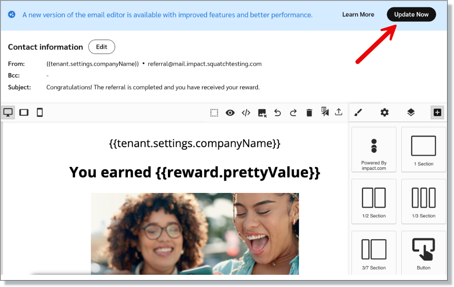454x287 pixels.
Task: Click the new version banner message
Action: (167, 15)
